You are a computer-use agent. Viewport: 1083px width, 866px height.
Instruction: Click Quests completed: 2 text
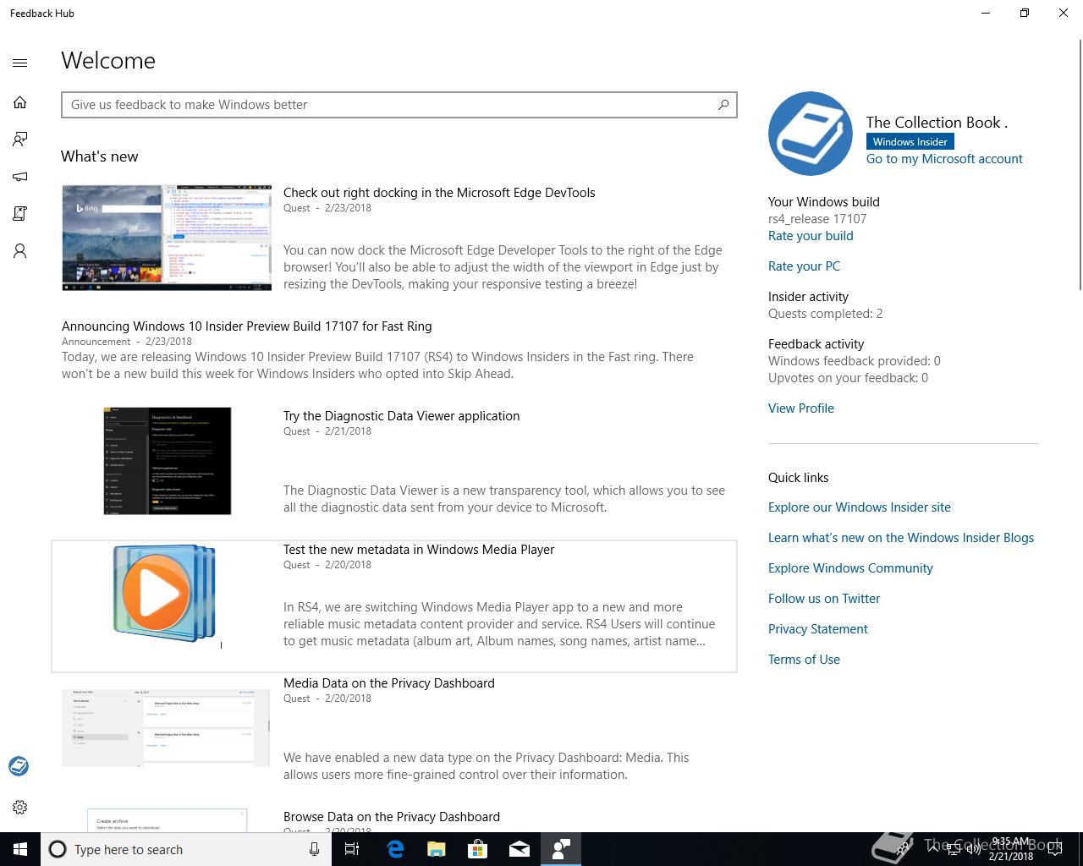click(x=826, y=314)
